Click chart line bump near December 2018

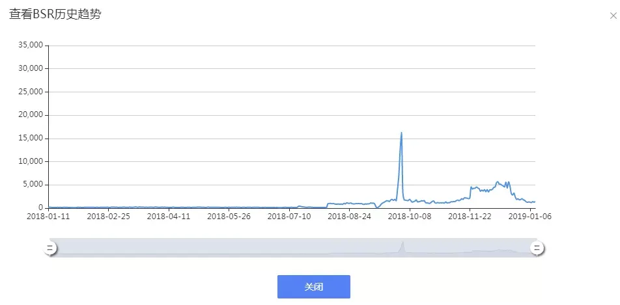pyautogui.click(x=498, y=183)
